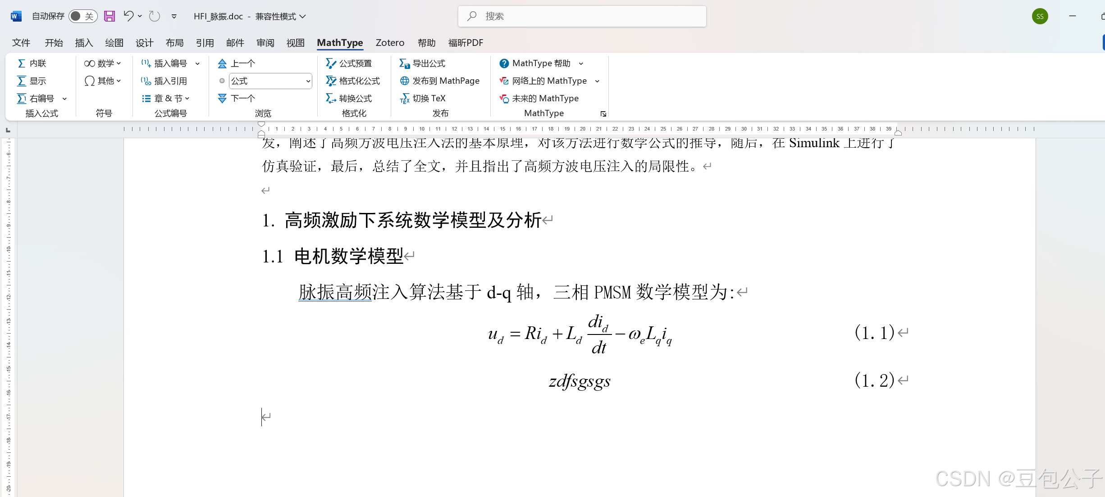Expand the 数学 symbols dropdown
1105x497 pixels.
(x=102, y=63)
